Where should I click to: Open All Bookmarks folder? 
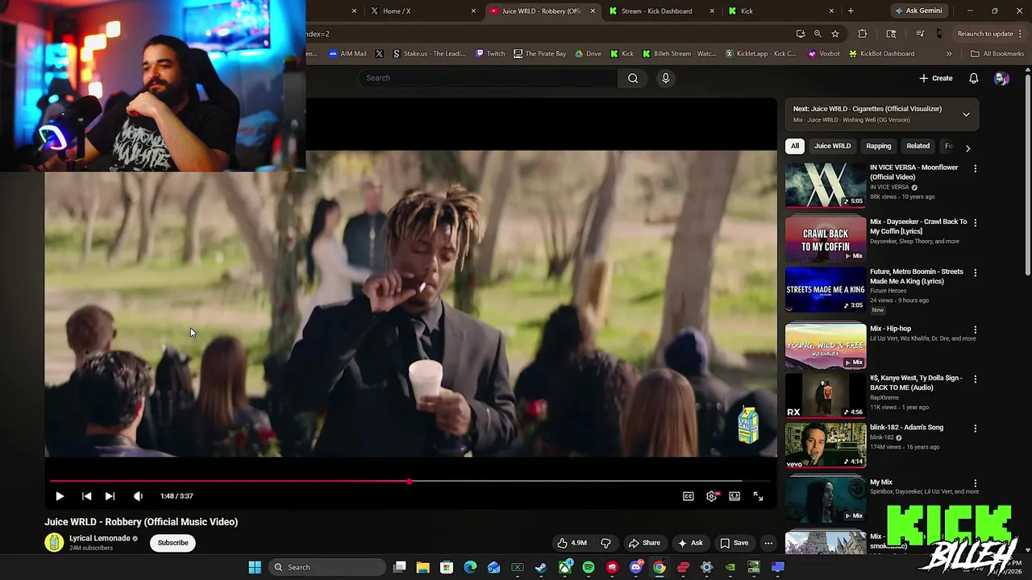coord(997,54)
